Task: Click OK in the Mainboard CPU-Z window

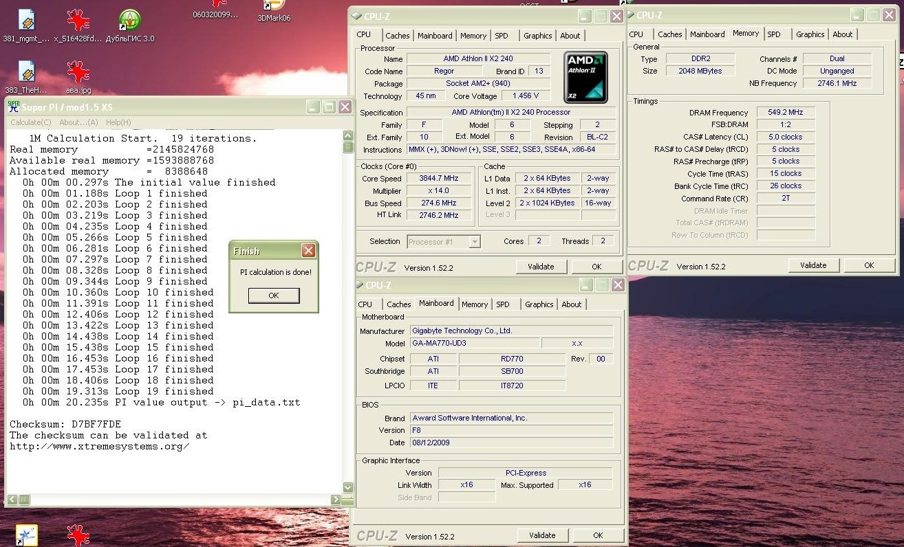Action: coord(598,535)
